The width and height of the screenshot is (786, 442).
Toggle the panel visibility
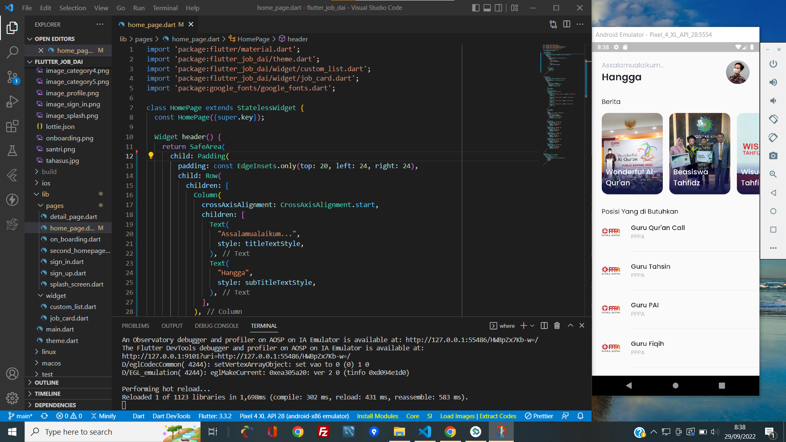(x=487, y=8)
